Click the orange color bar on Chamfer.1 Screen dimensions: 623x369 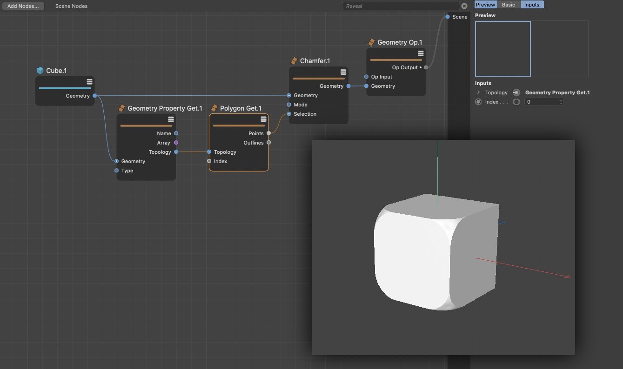pos(319,78)
